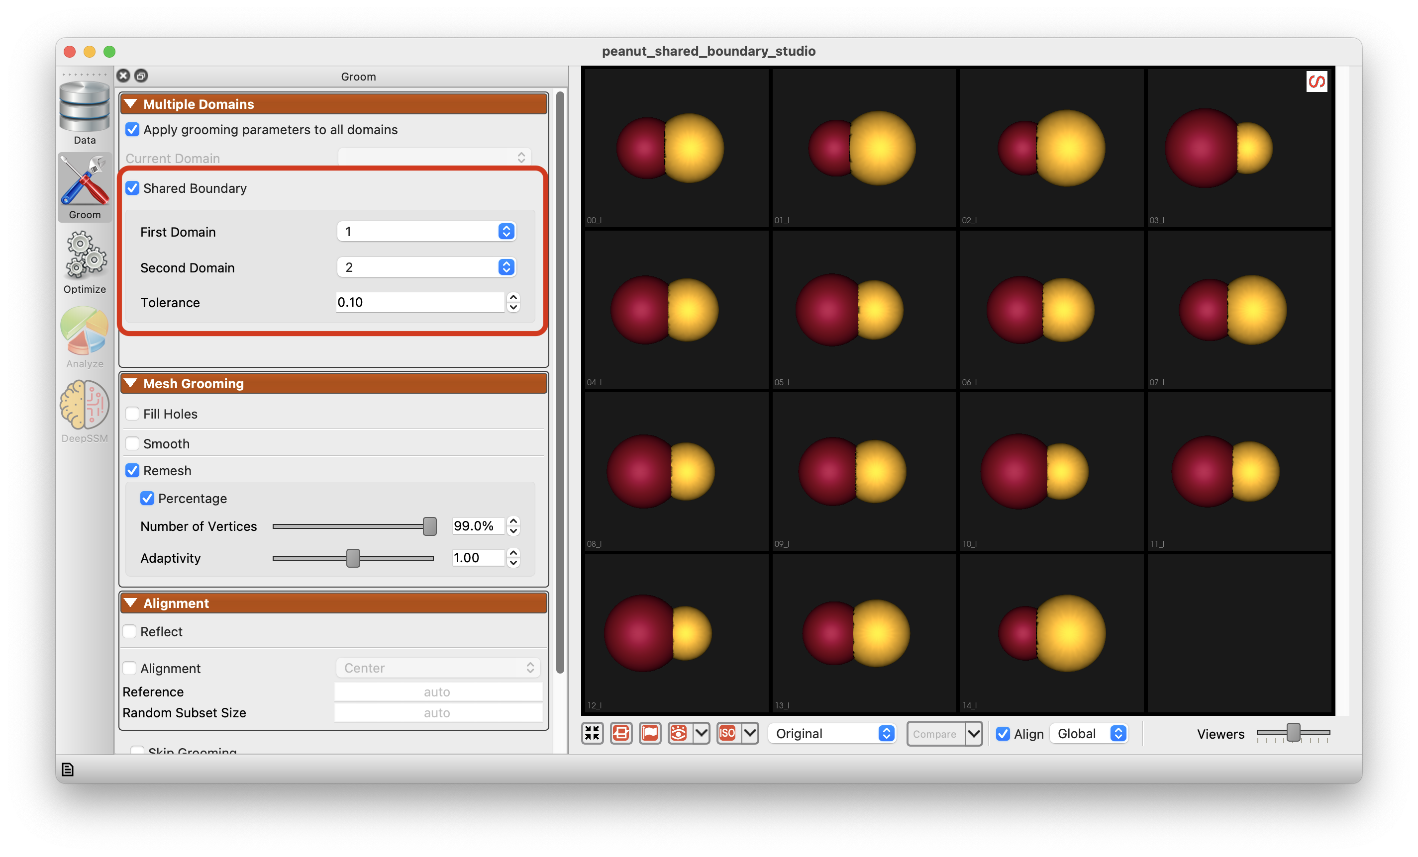Uncheck the Align checkbox in the viewer toolbar
This screenshot has height=857, width=1418.
pyautogui.click(x=1003, y=733)
